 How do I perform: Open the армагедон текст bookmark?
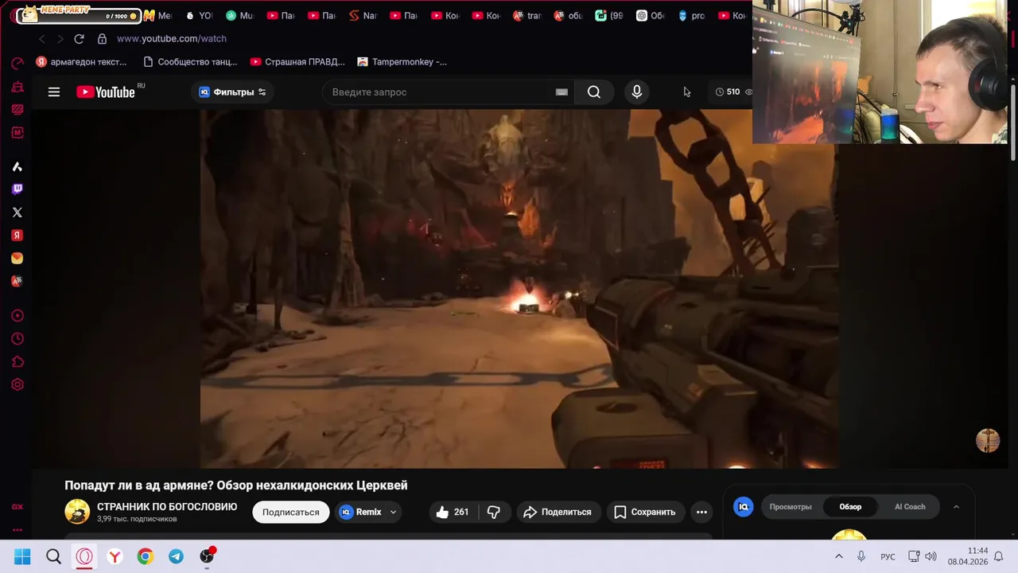81,62
